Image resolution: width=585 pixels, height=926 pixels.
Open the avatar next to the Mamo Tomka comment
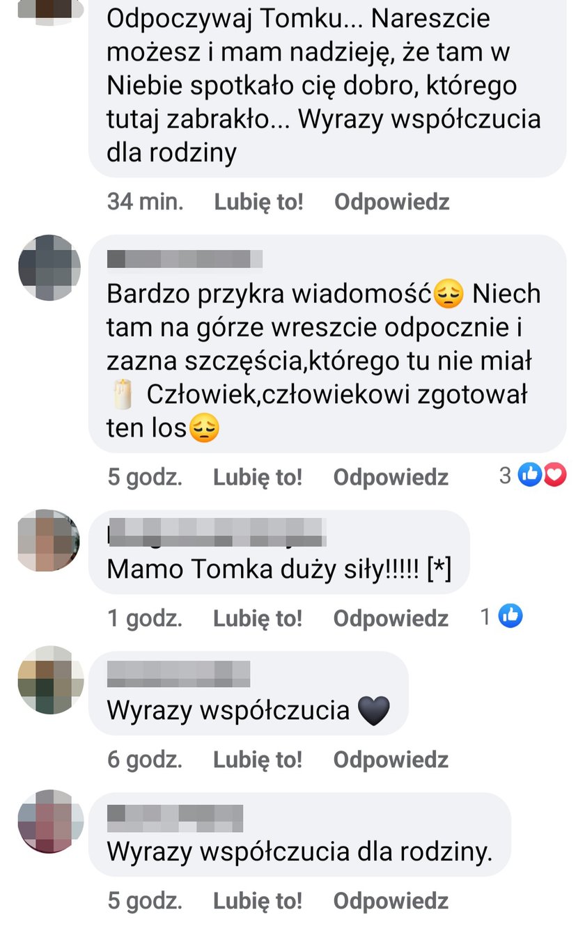click(x=49, y=541)
